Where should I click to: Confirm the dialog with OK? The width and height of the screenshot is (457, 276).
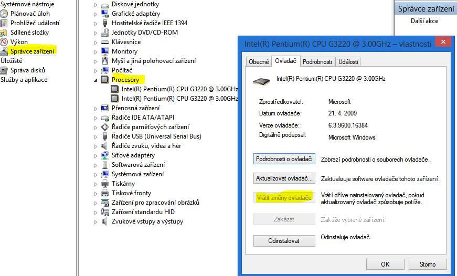point(385,264)
